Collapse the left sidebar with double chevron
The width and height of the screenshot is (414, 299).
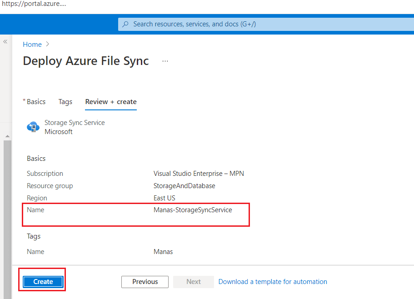(x=5, y=41)
